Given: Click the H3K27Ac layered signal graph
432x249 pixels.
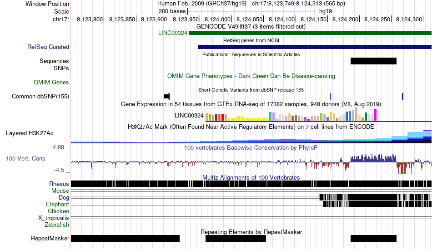Looking at the screenshot, I should (x=251, y=137).
